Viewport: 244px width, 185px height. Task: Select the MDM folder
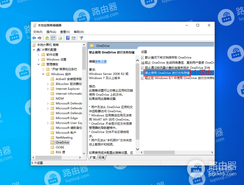click(60, 98)
